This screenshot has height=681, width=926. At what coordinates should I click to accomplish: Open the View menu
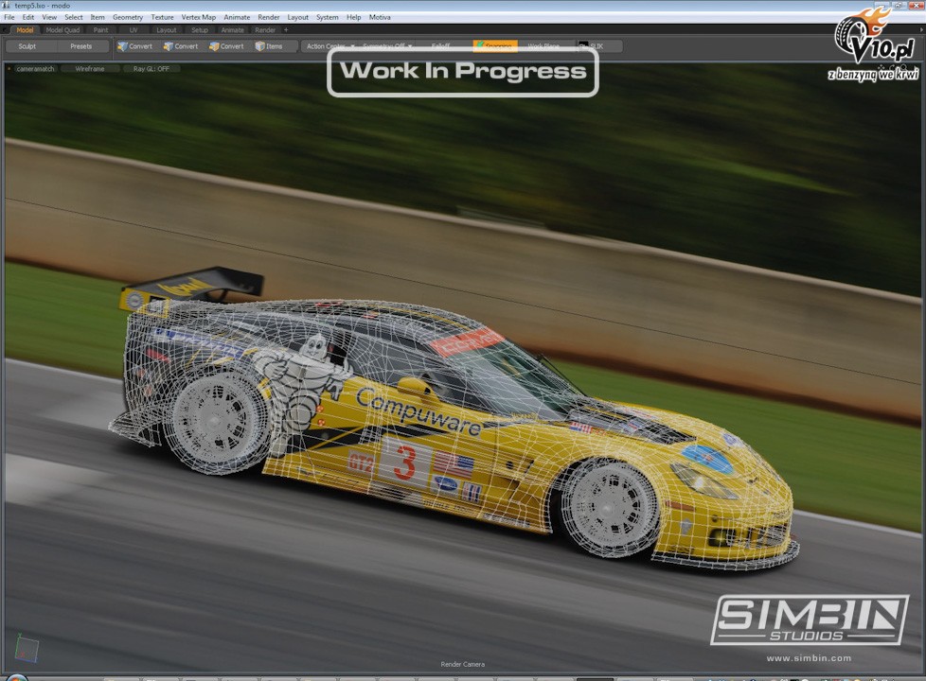pos(49,17)
